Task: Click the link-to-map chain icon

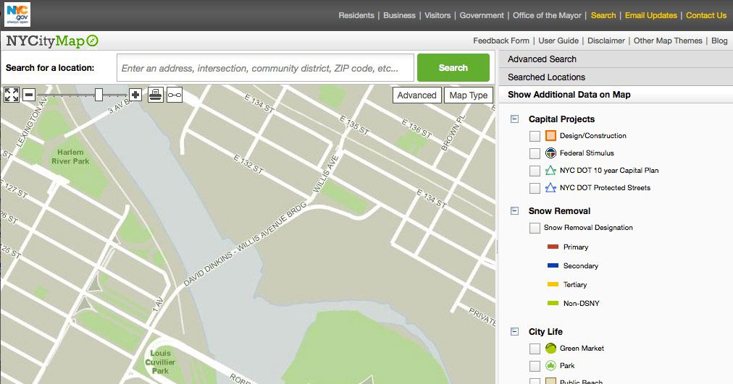Action: [x=175, y=95]
